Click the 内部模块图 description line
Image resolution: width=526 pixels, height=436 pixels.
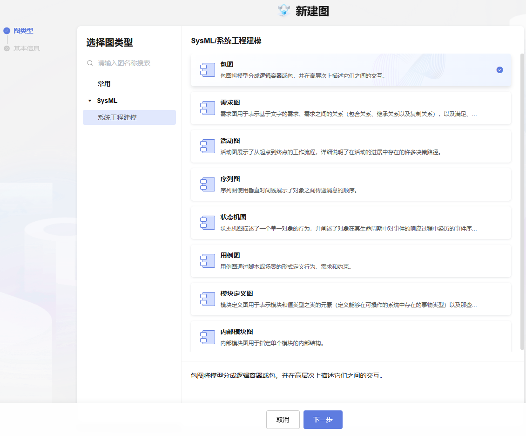pos(272,343)
